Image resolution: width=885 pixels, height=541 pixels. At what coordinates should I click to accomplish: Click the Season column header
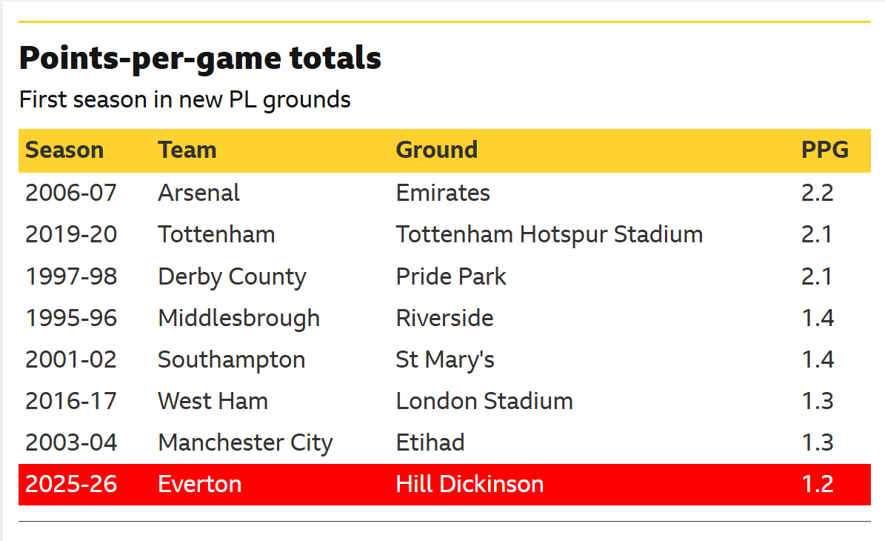coord(64,150)
